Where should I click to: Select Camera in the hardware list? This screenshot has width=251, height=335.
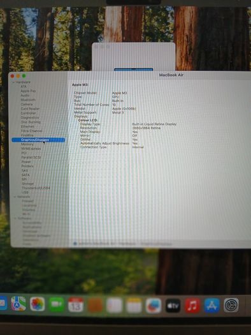[27, 104]
